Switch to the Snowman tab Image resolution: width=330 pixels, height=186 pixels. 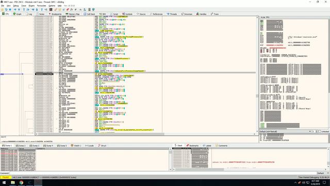[187, 14]
